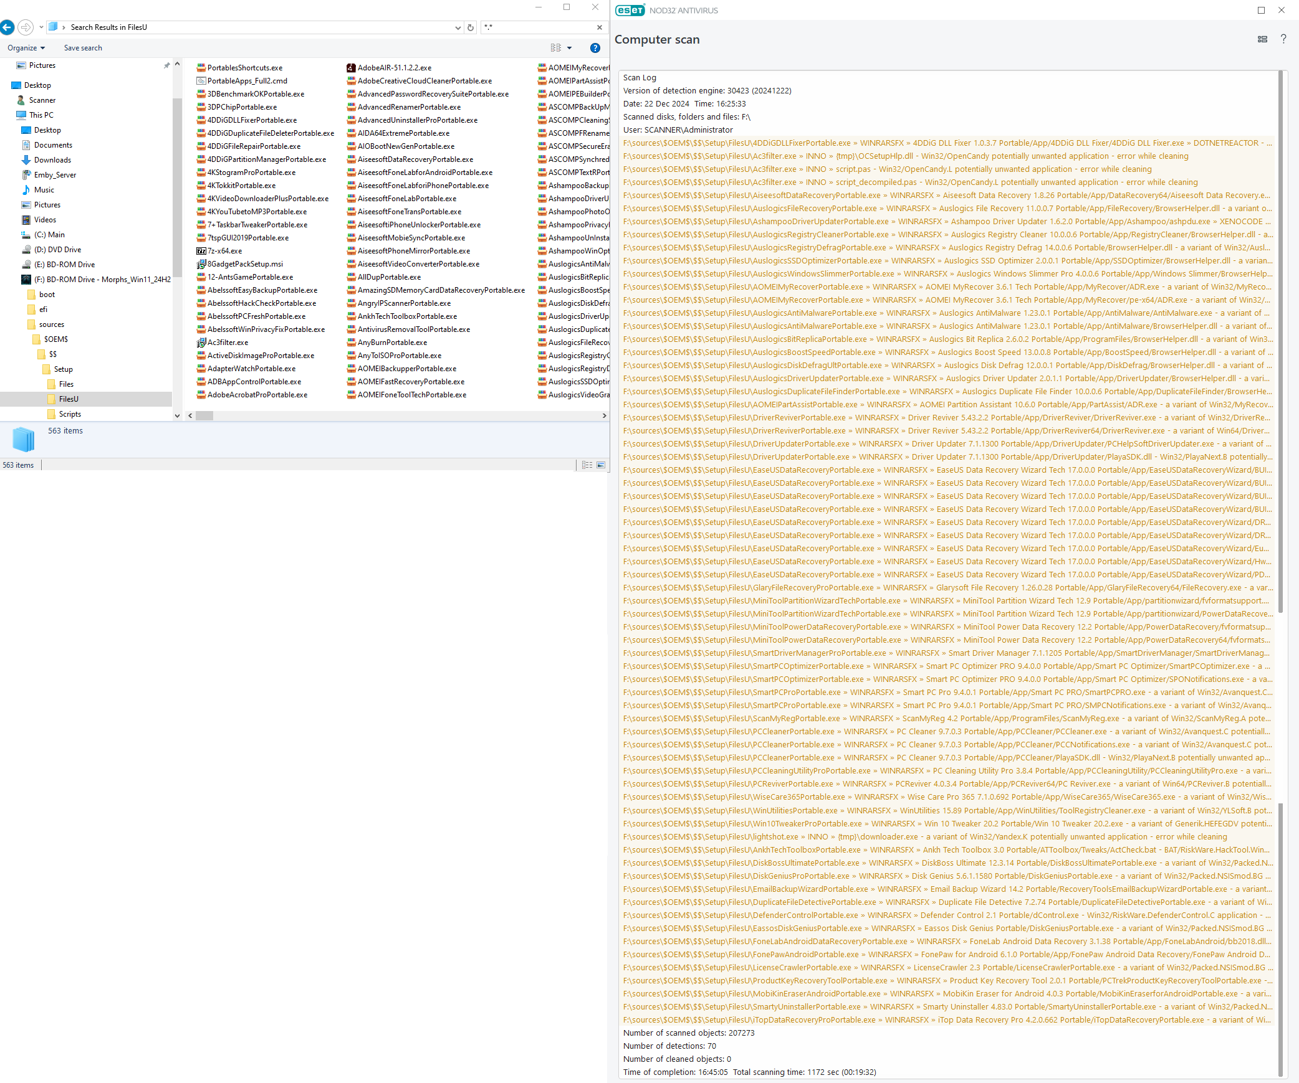
Task: Switch to details view icon in status bar
Action: click(x=587, y=465)
